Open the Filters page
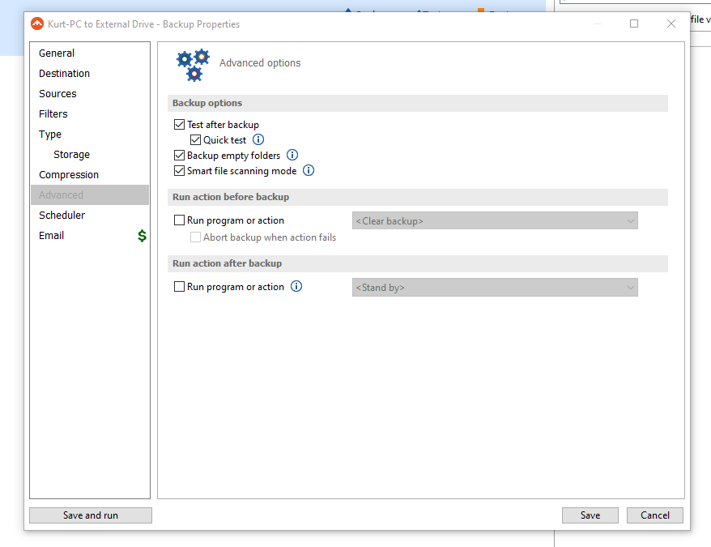Screen dimensions: 711x547 click(x=90, y=114)
